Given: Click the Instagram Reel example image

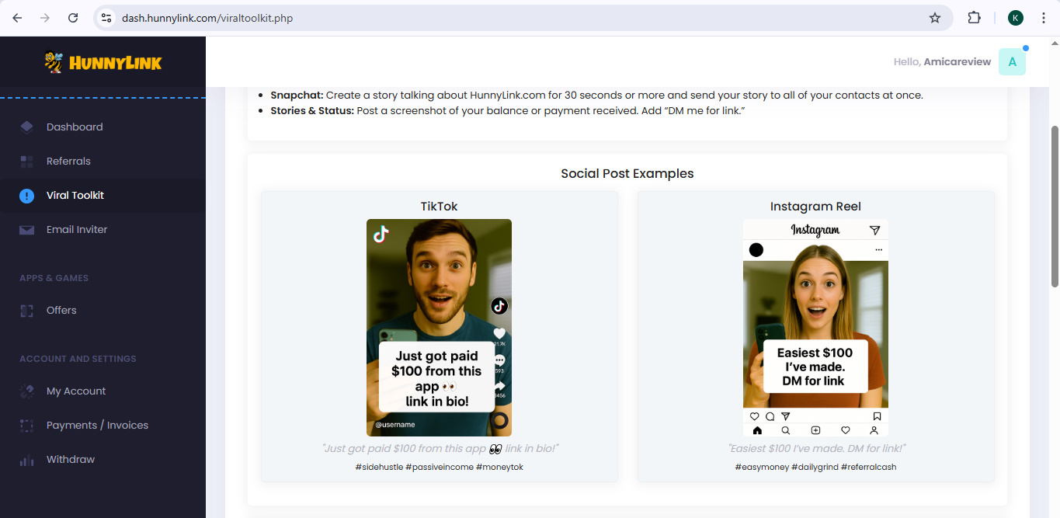Looking at the screenshot, I should click(815, 327).
